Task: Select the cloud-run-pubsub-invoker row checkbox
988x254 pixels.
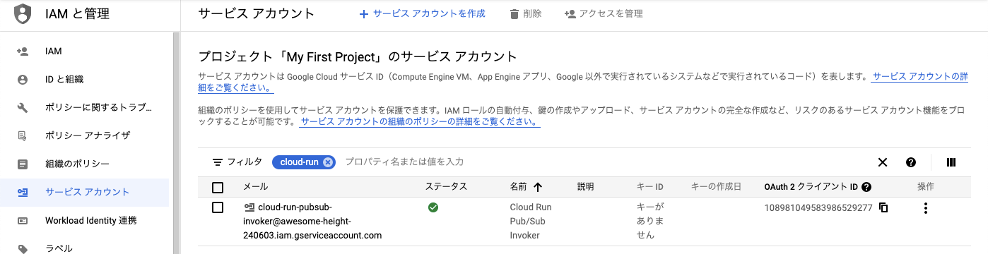Action: click(x=218, y=208)
